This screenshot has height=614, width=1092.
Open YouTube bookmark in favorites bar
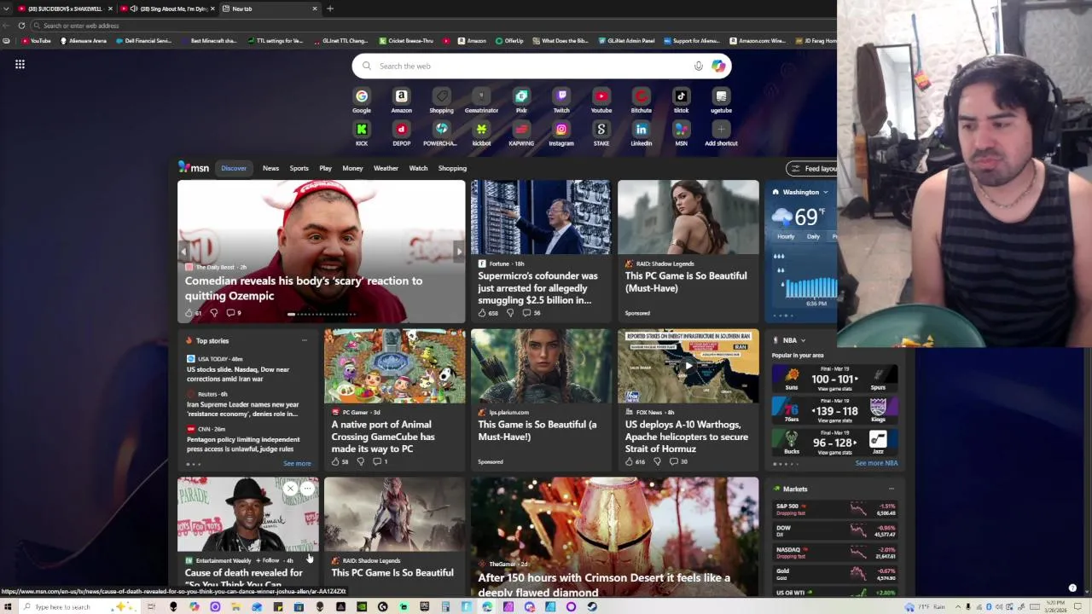36,41
